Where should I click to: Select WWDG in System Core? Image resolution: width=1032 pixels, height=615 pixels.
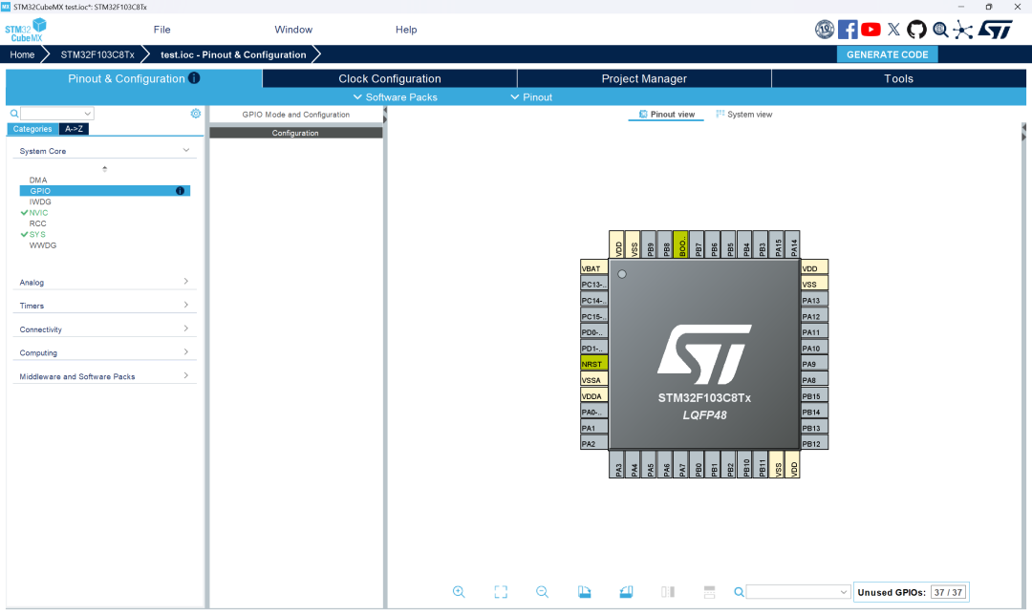click(43, 245)
